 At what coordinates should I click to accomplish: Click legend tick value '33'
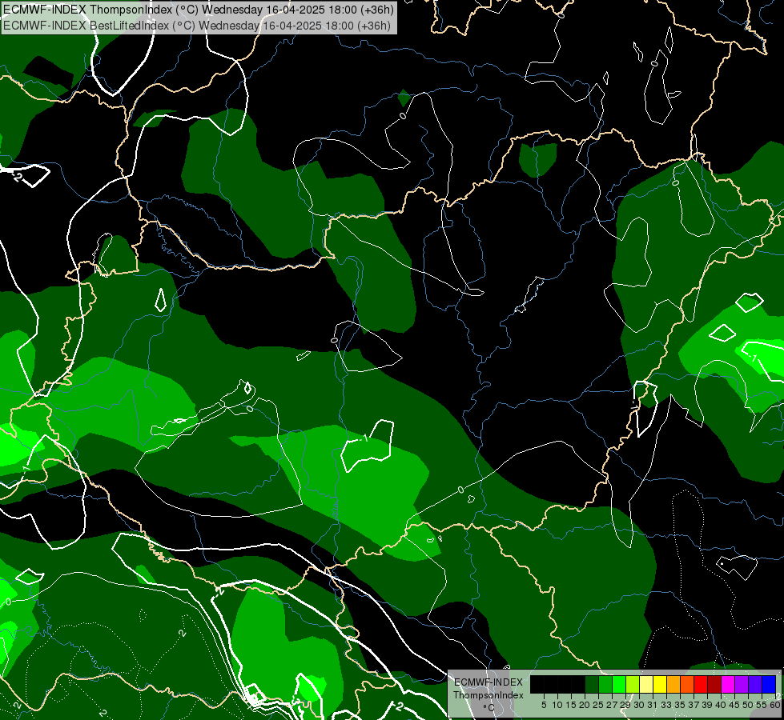pos(666,705)
